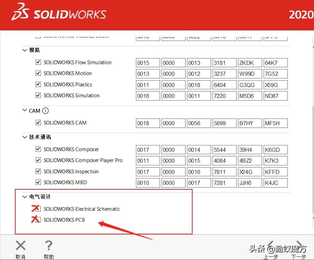Select the 7811 serial field for Inspection
314x260 pixels.
point(224,172)
